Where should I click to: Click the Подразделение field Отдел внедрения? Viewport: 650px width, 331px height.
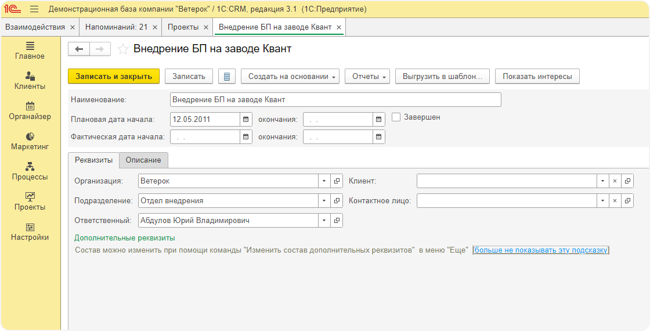tap(228, 201)
